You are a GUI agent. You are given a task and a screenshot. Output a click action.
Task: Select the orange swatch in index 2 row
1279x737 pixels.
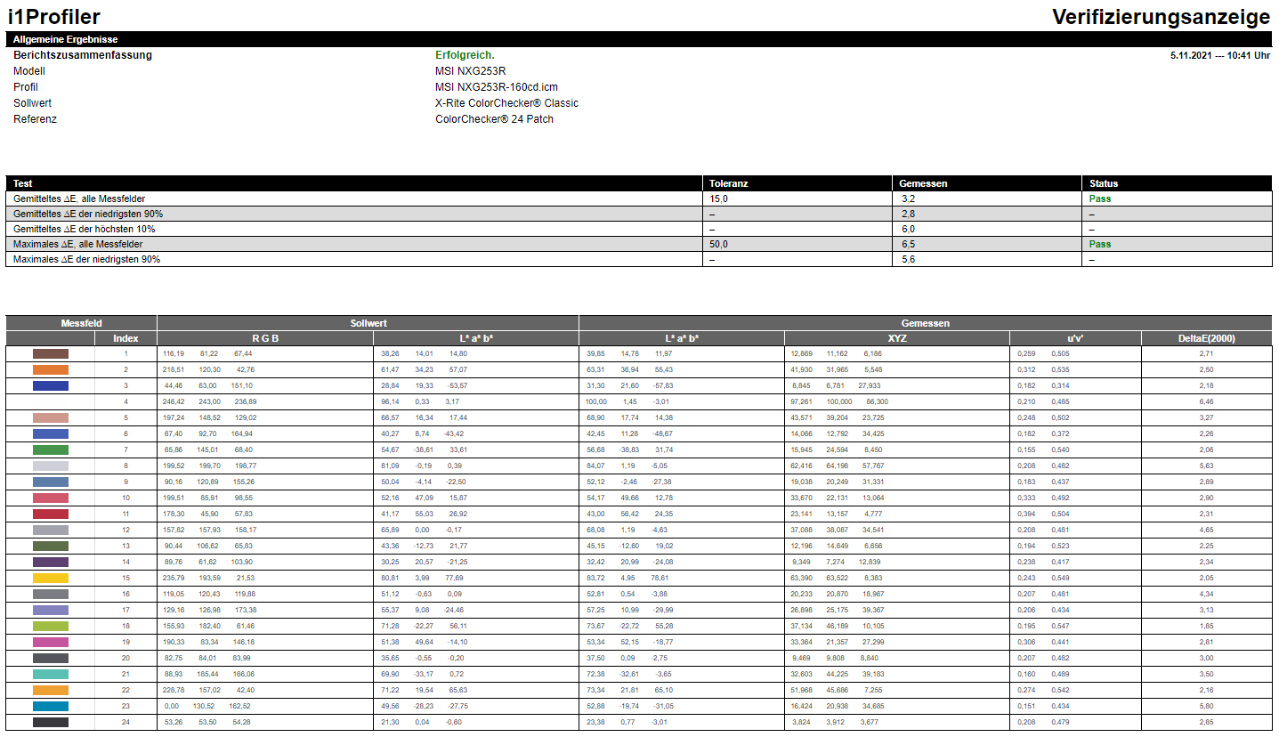[x=51, y=369]
